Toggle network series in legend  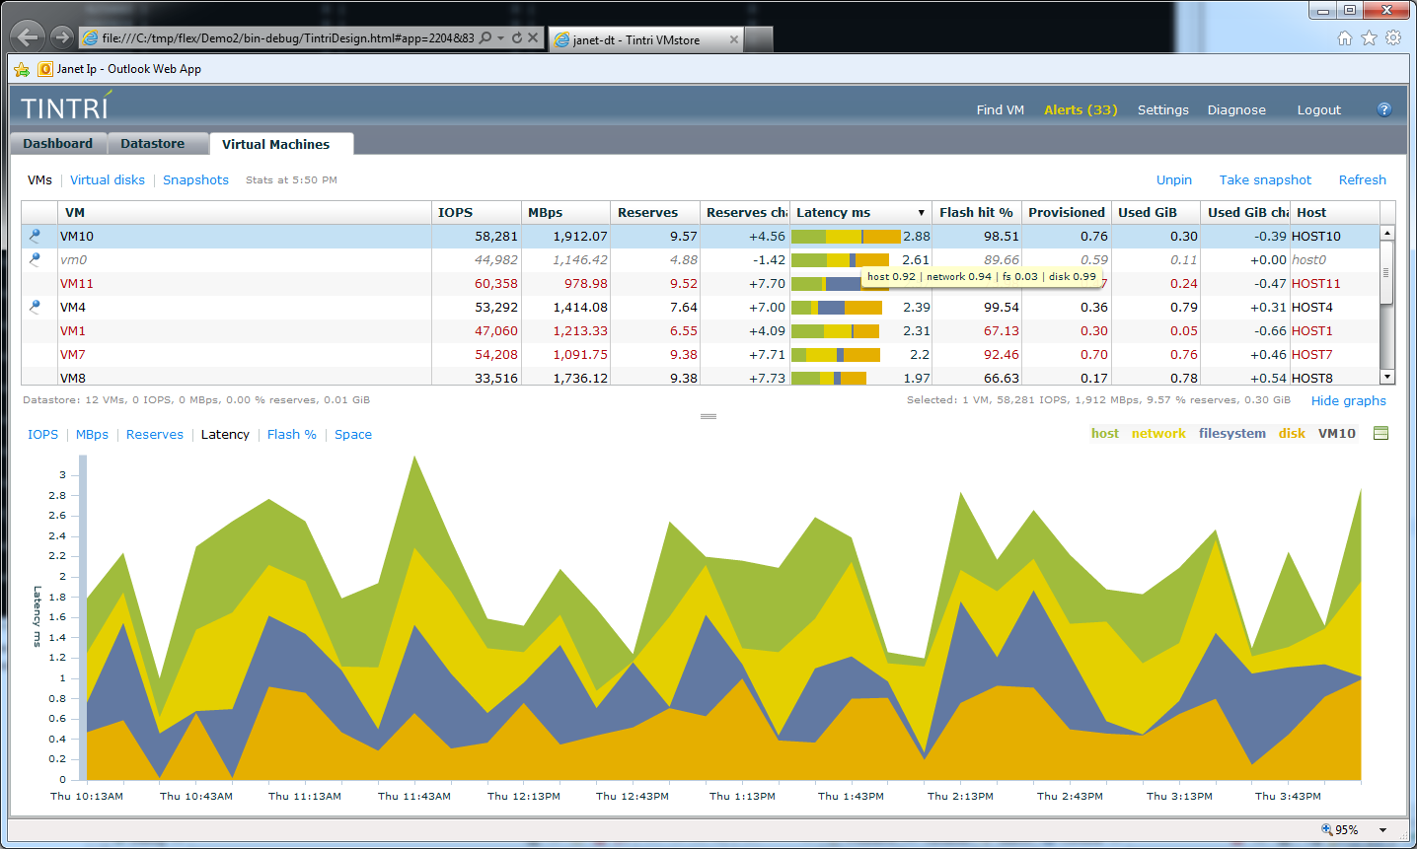(1158, 433)
